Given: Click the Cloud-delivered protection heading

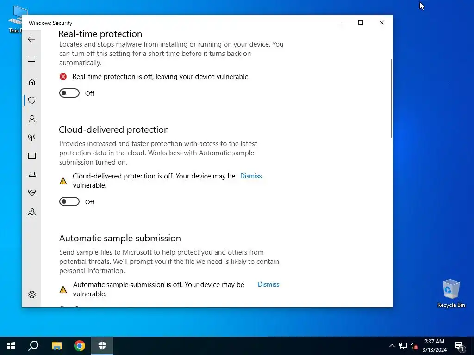Looking at the screenshot, I should [114, 129].
